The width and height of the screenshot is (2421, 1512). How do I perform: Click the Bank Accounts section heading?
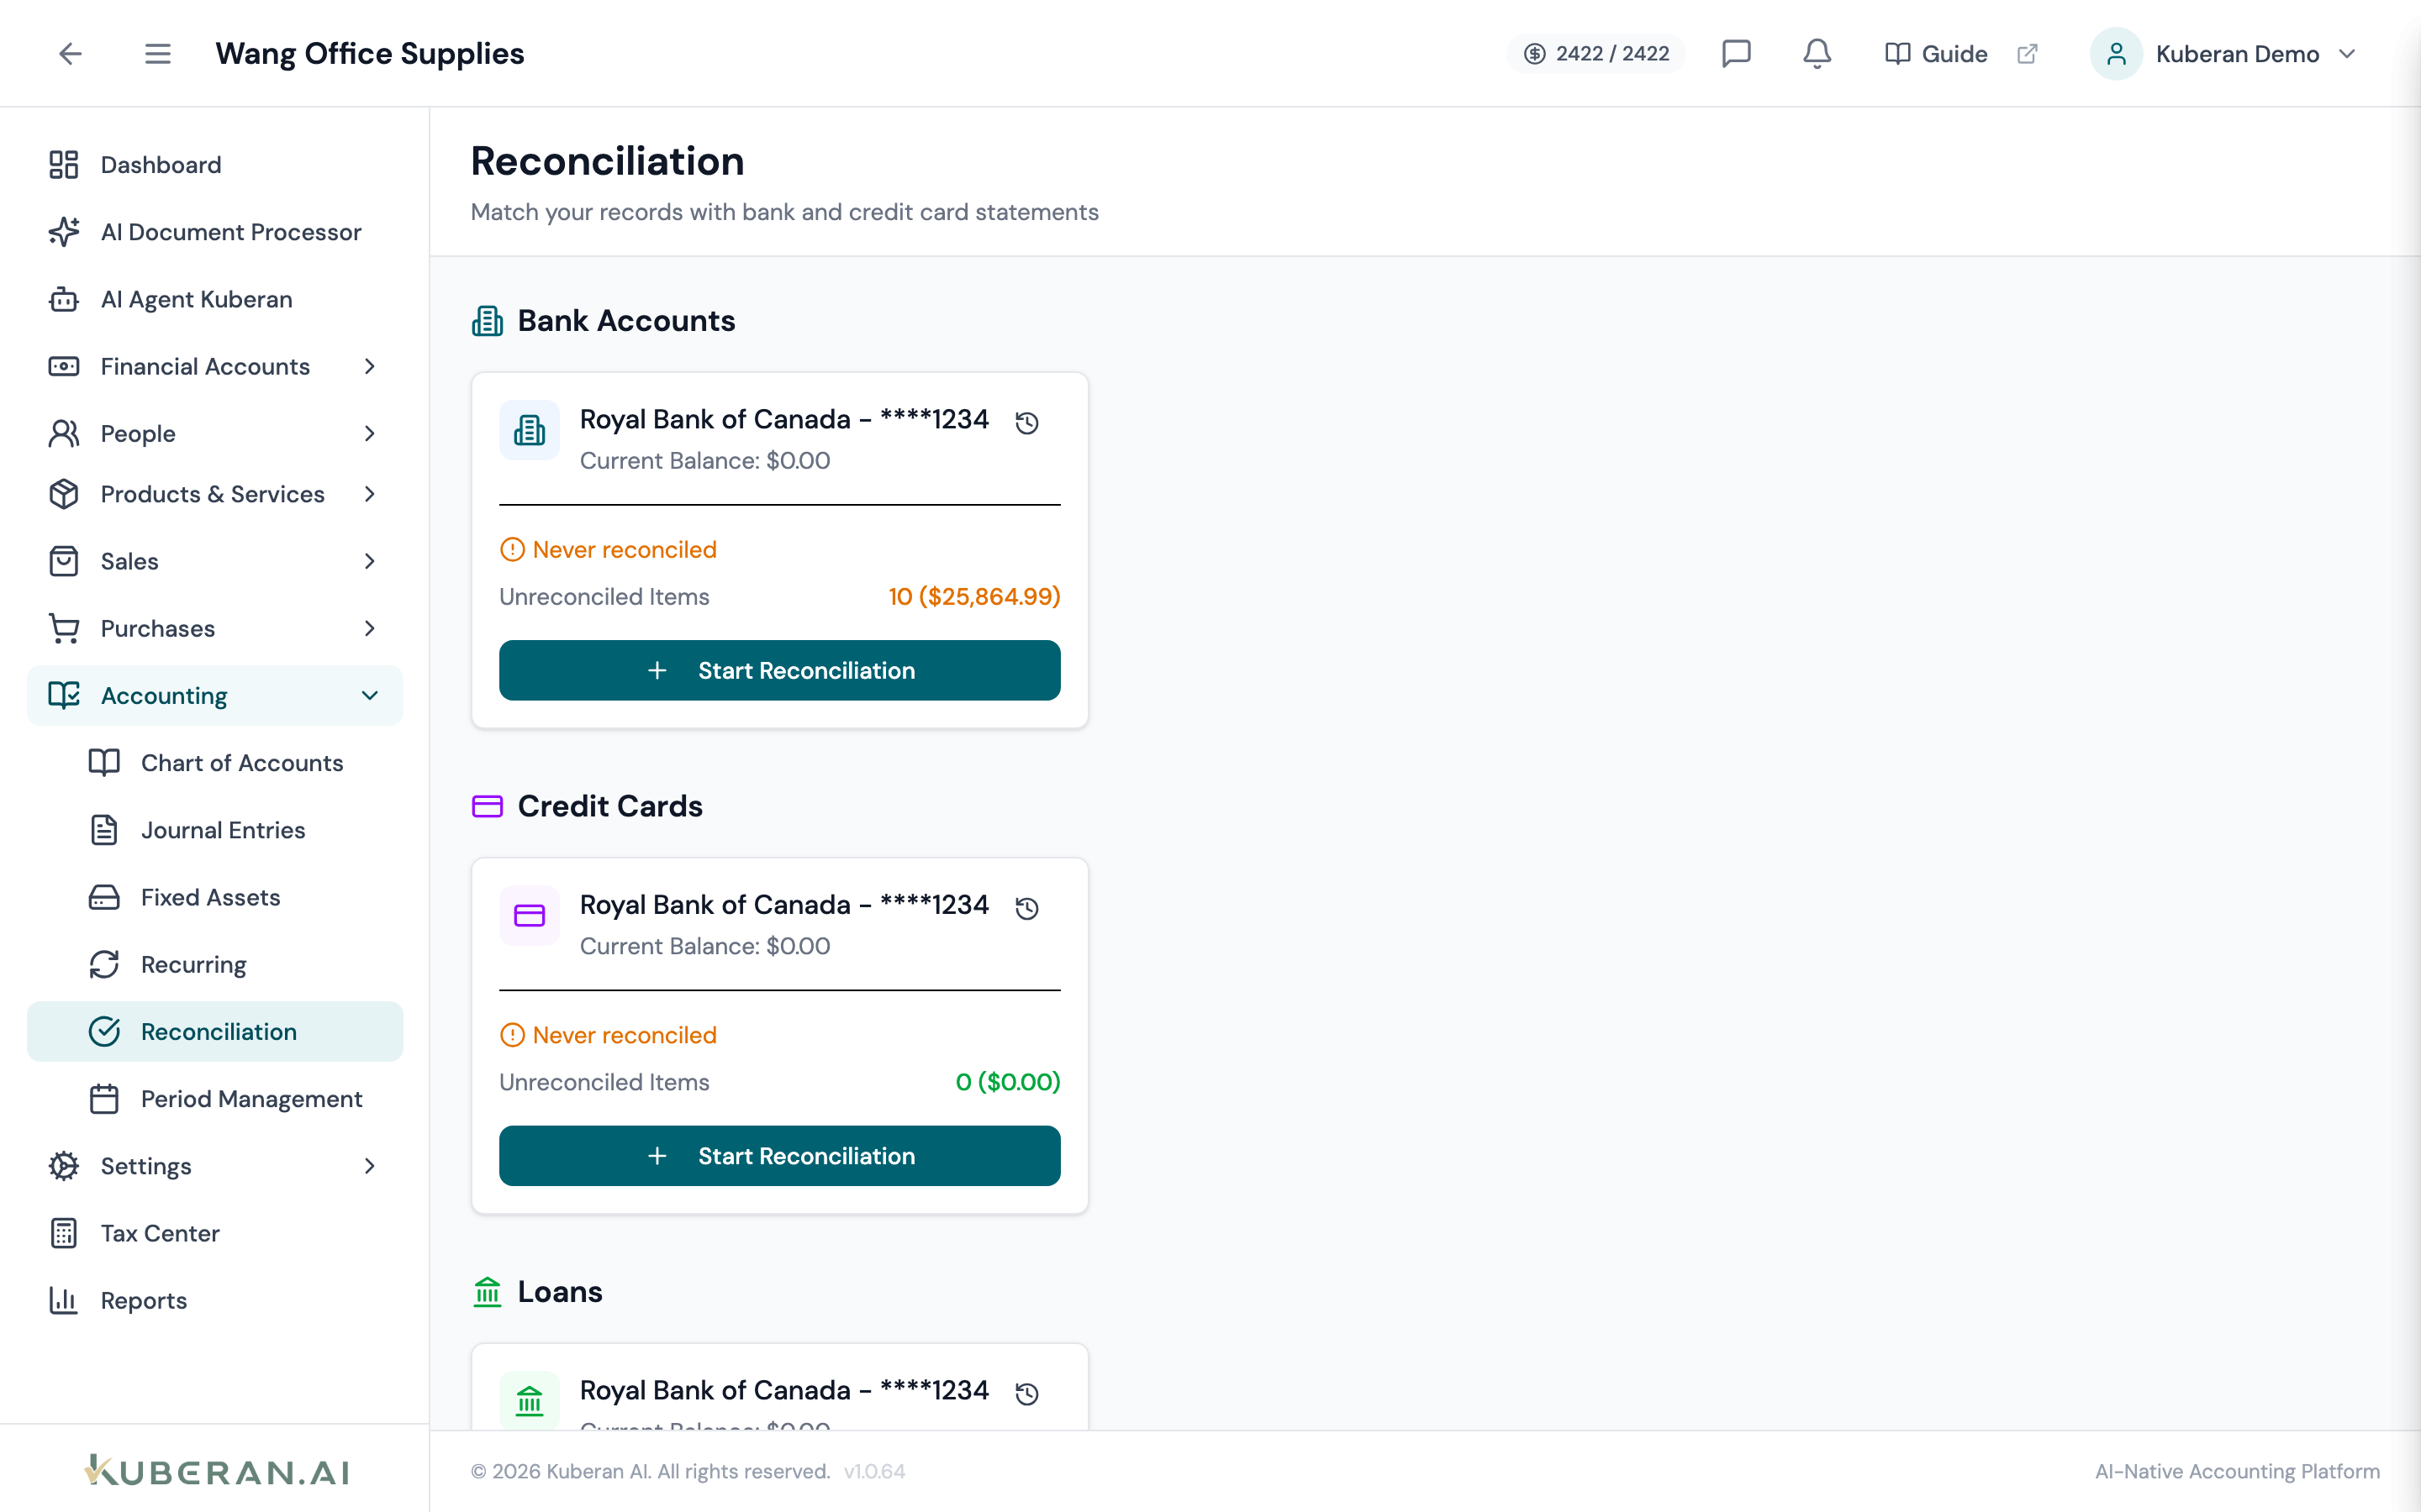pos(626,321)
